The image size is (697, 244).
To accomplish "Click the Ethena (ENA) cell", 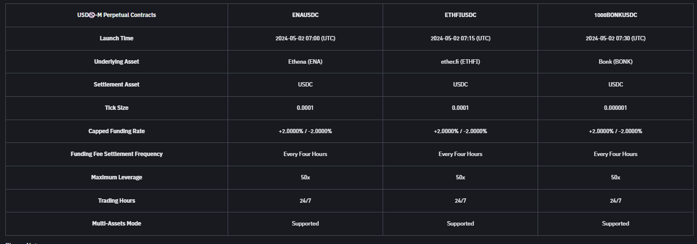I will (x=305, y=62).
